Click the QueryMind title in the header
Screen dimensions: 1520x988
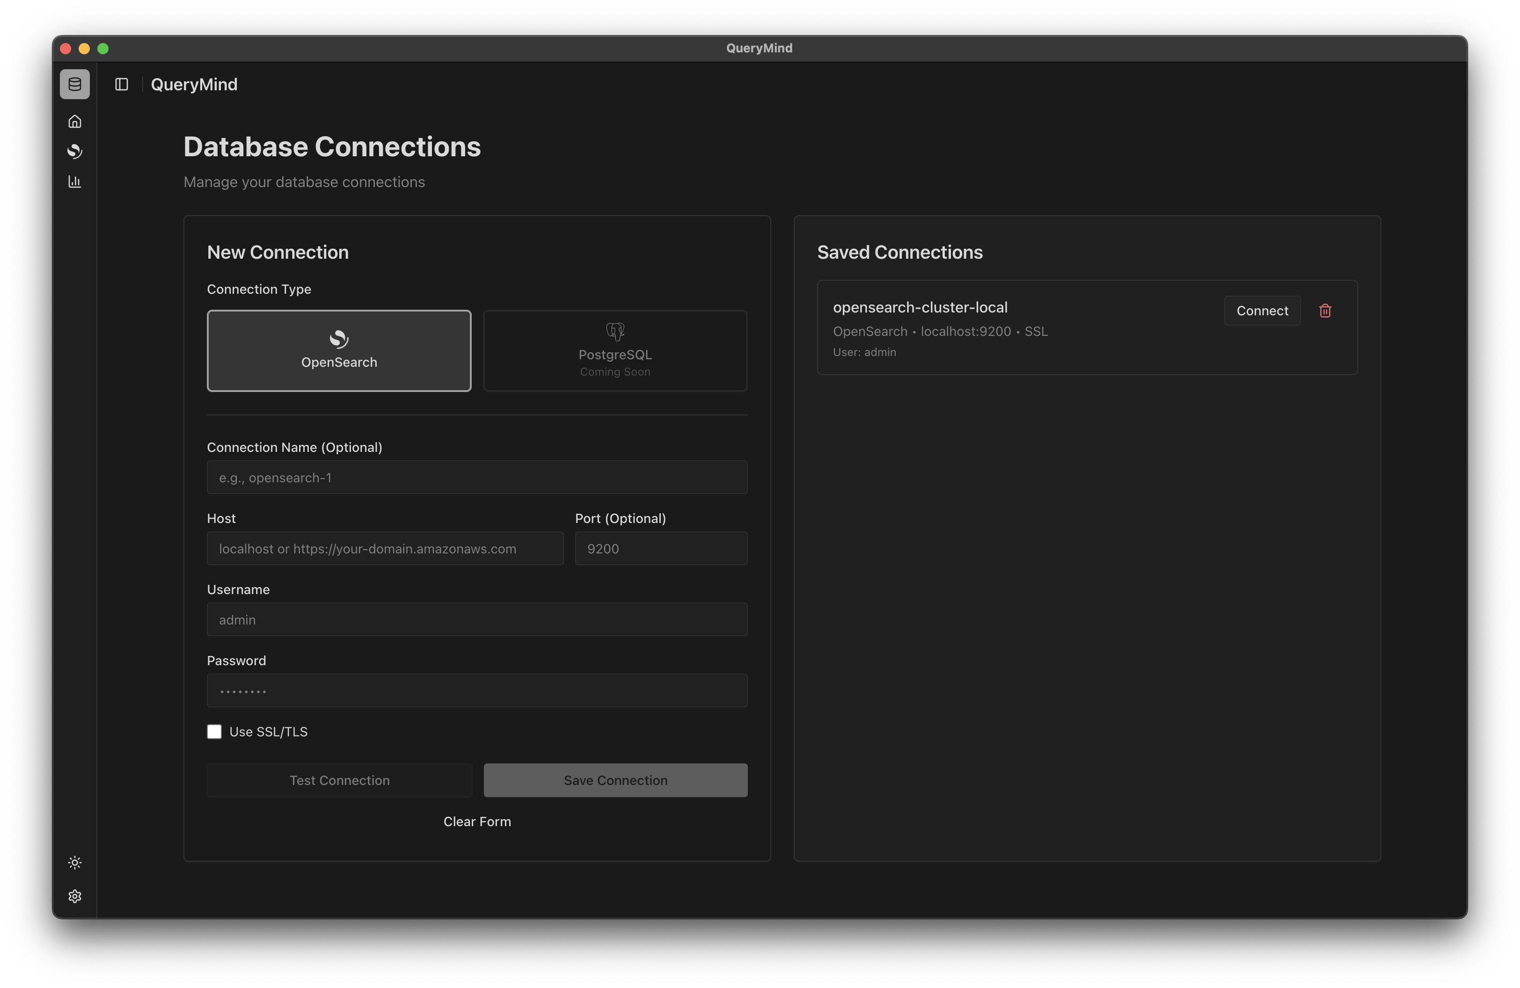(194, 84)
